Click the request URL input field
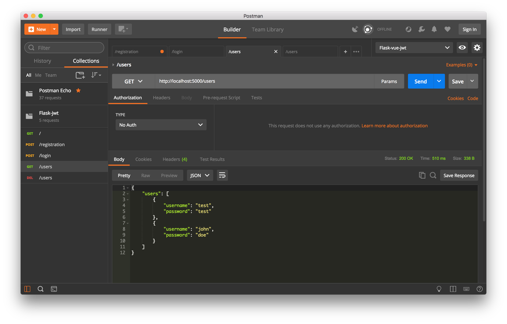Viewport: 507px width, 324px height. pos(264,81)
